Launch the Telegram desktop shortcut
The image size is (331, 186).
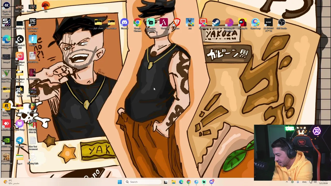click(x=20, y=142)
